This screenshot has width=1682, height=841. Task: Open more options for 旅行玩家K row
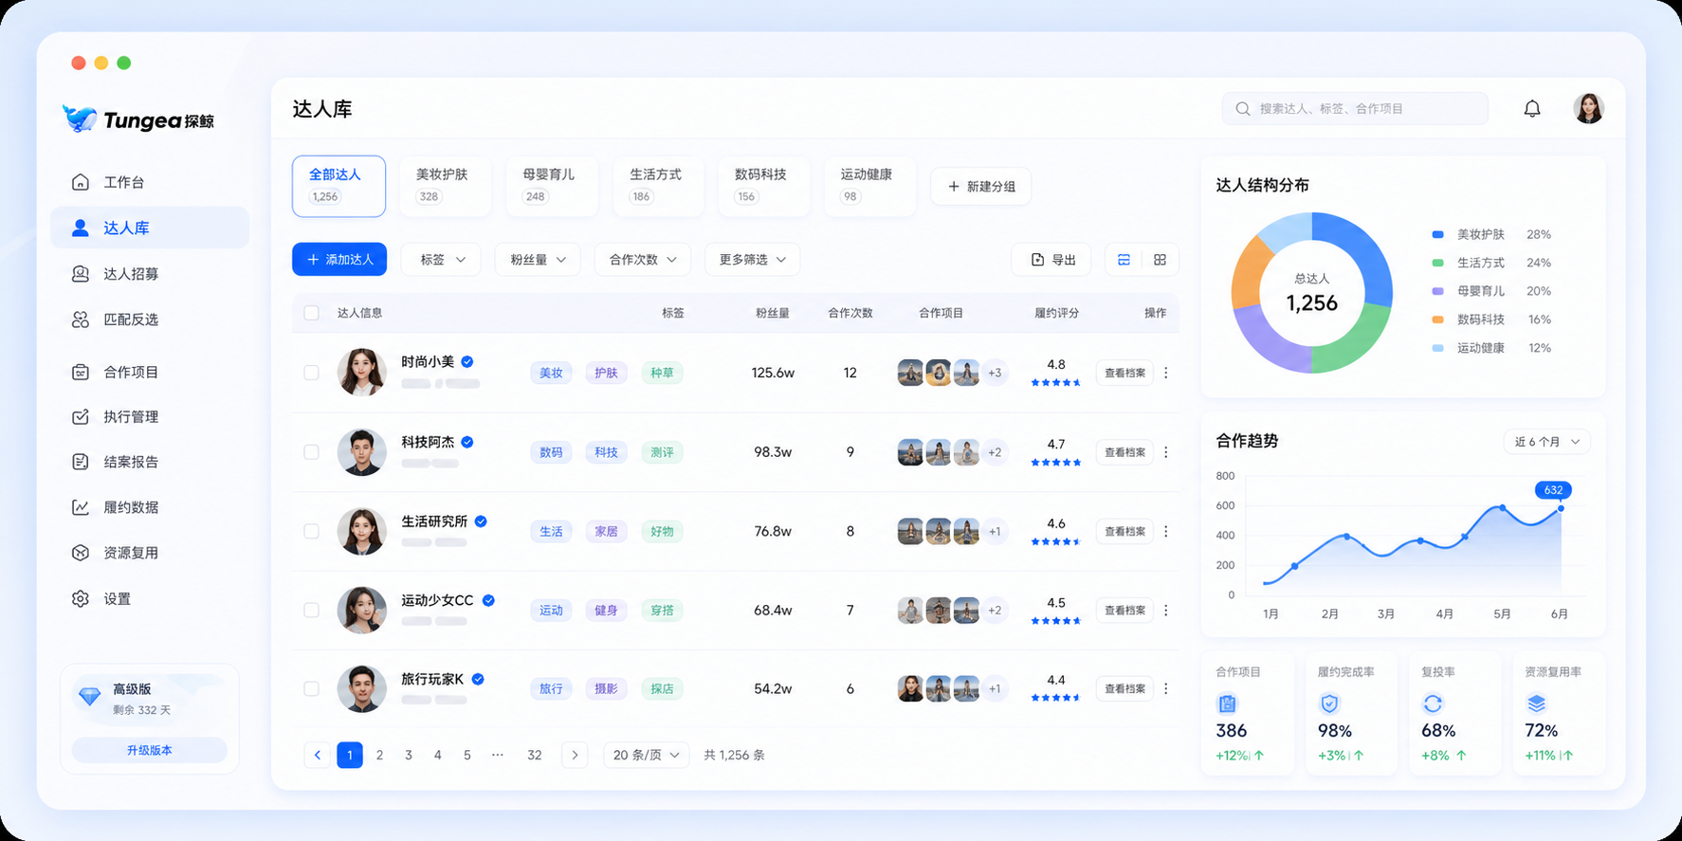[1166, 688]
